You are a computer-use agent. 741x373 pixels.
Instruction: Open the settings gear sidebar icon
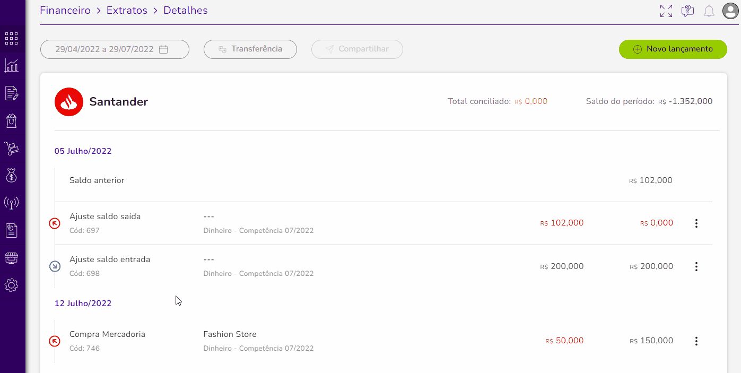pos(11,285)
